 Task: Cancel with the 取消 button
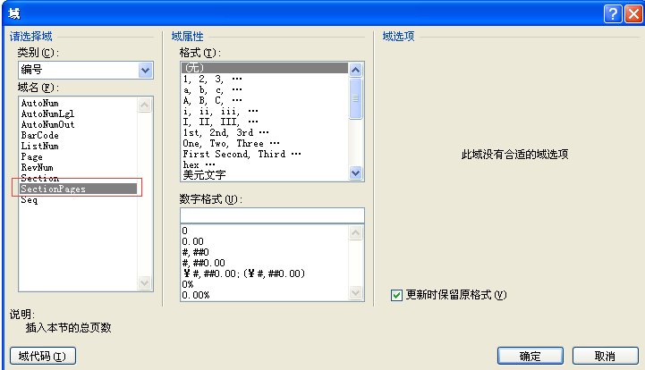click(x=605, y=356)
